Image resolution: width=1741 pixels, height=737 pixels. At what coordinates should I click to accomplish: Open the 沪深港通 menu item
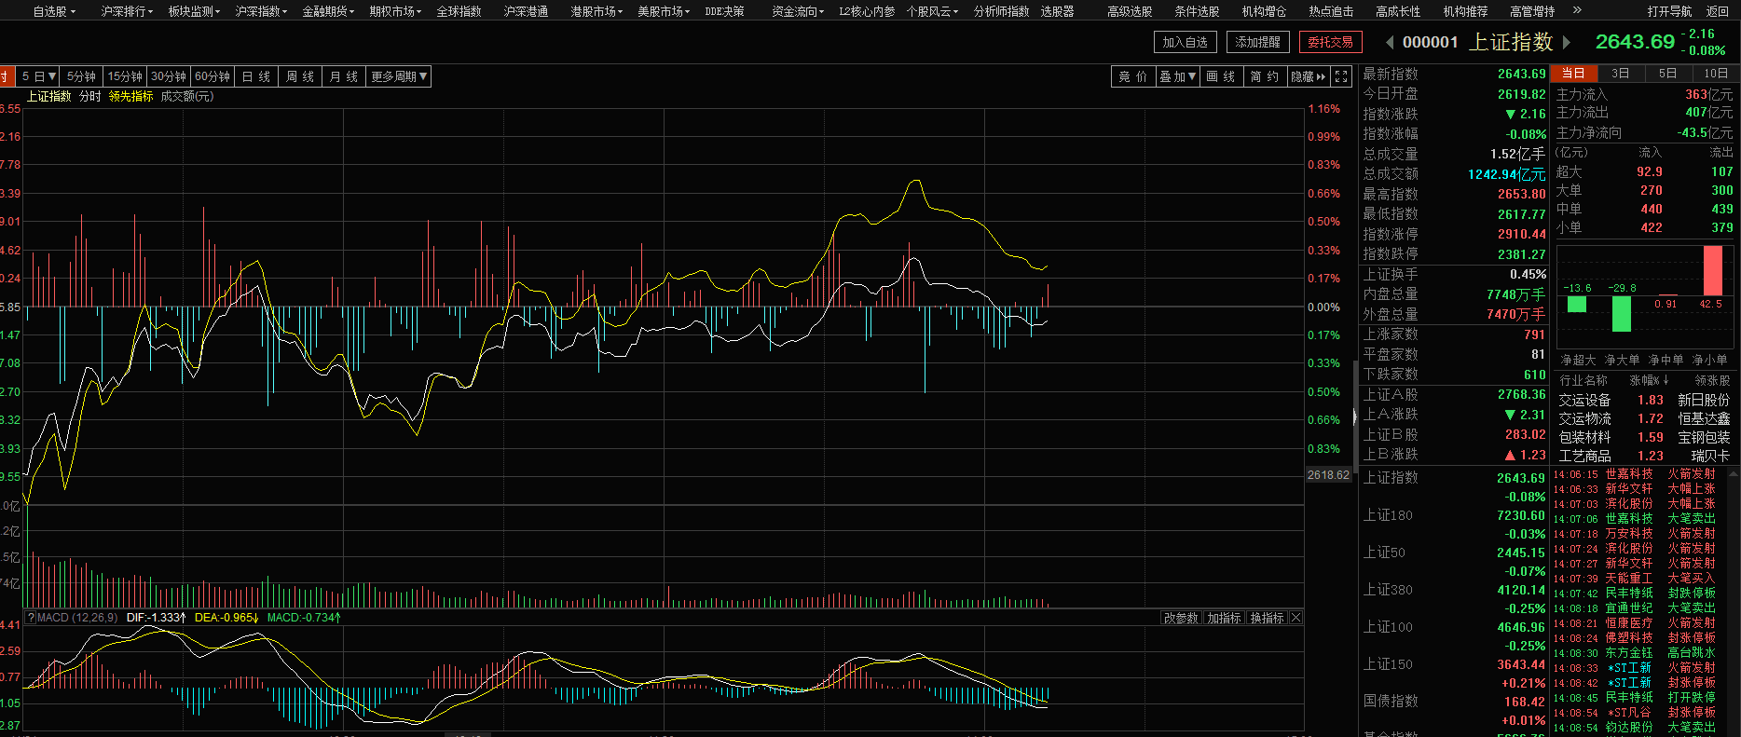tap(526, 11)
